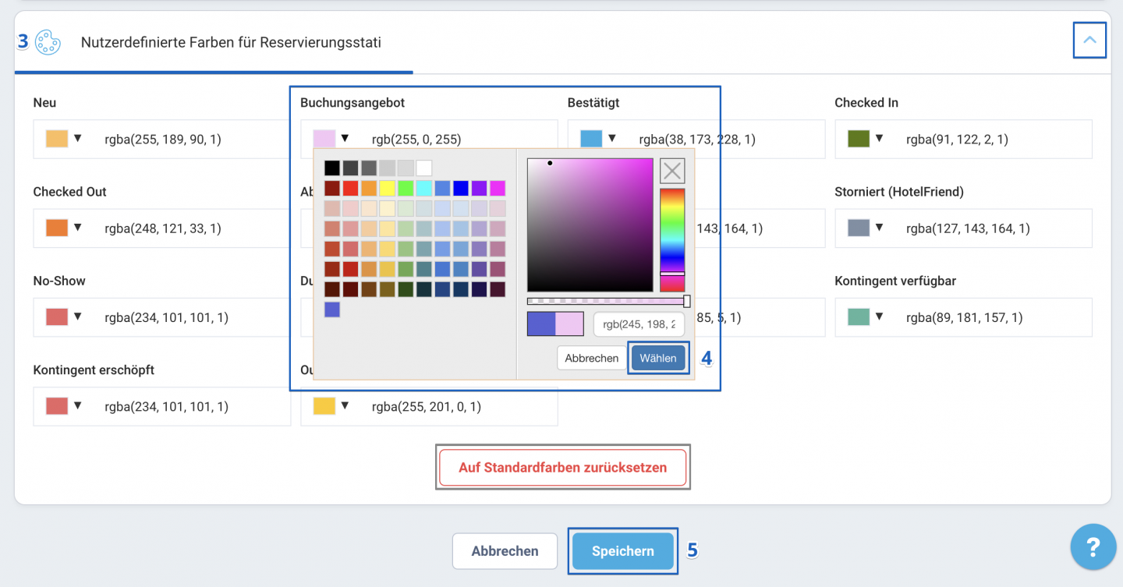Image resolution: width=1123 pixels, height=587 pixels.
Task: Pick the black swatch in the palette
Action: point(332,168)
